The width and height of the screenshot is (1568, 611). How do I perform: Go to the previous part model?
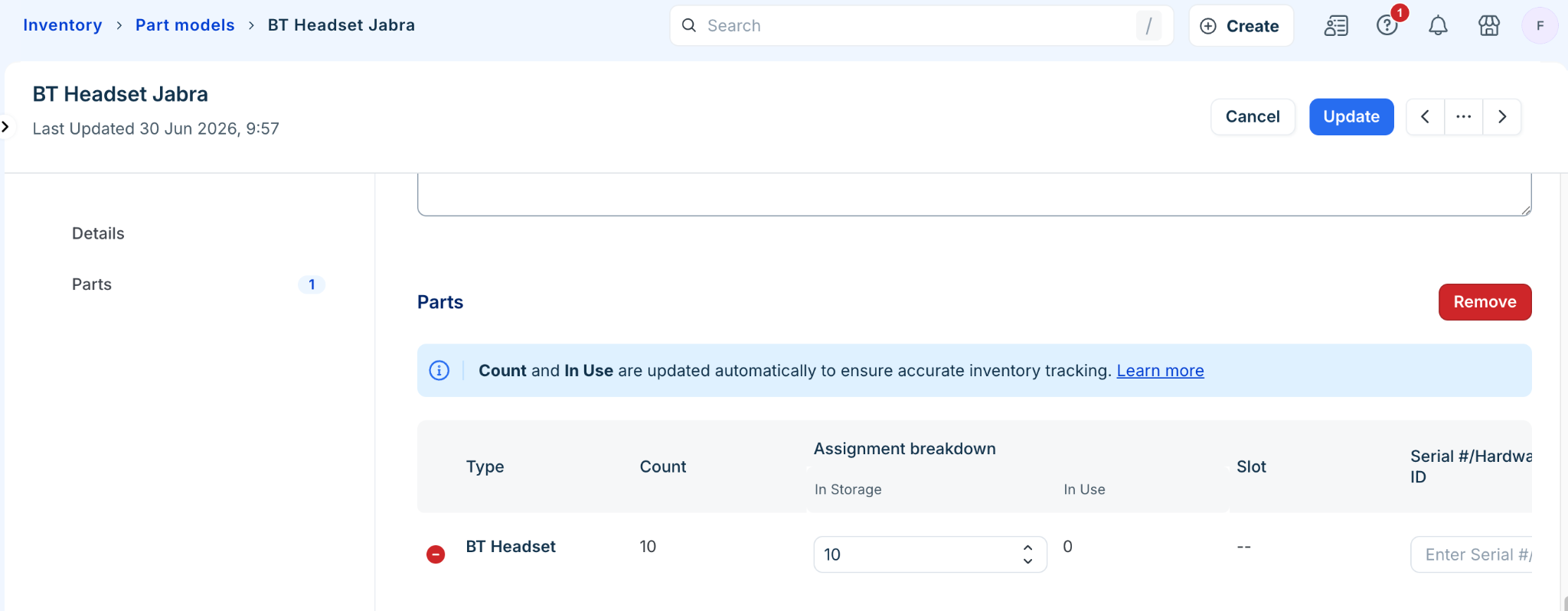[1425, 117]
